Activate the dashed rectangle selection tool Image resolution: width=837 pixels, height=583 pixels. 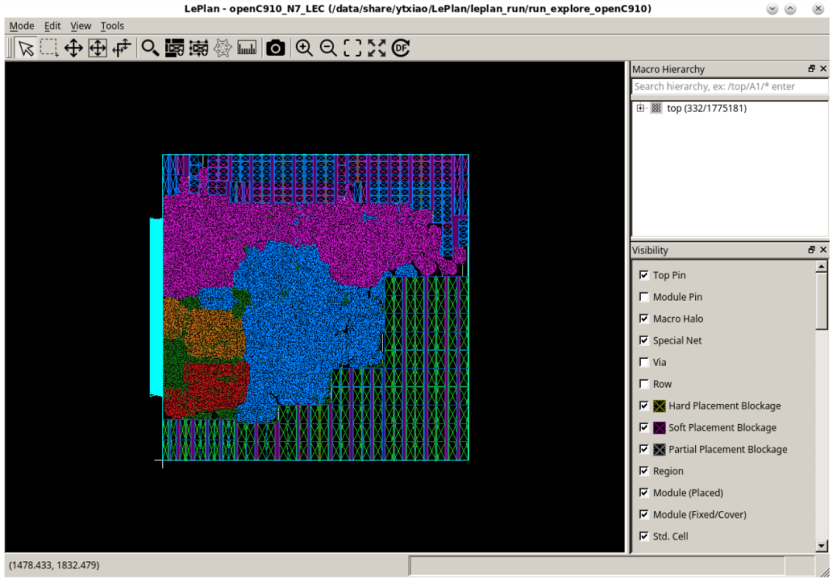tap(49, 48)
